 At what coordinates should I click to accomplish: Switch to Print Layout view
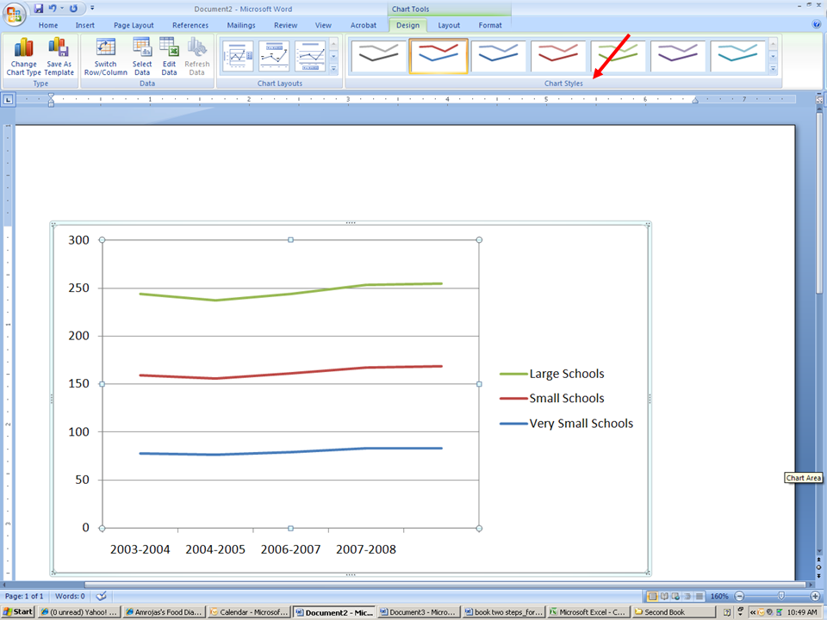click(652, 596)
